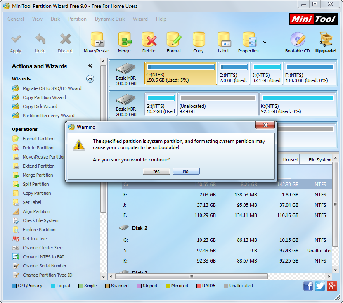343x303 pixels.
Task: Open the General menu
Action: click(16, 19)
